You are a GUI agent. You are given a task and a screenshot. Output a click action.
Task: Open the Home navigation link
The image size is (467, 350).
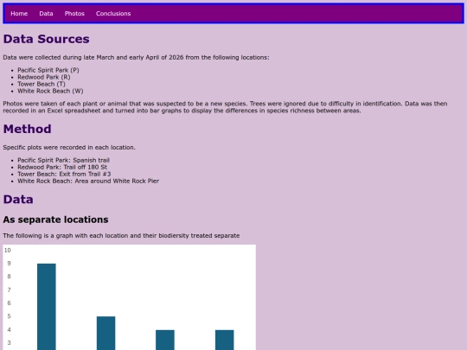19,13
